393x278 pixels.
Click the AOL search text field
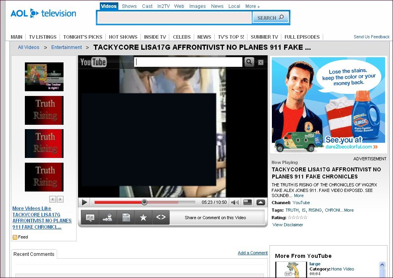tap(174, 18)
